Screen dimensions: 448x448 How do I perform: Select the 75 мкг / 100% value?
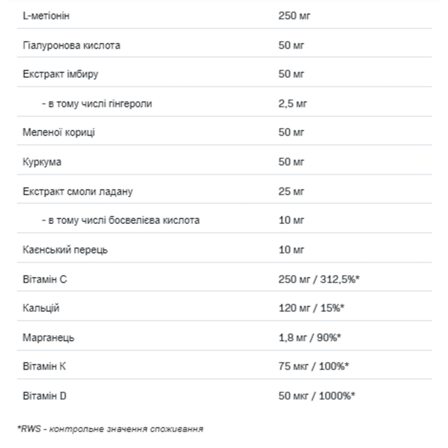pyautogui.click(x=314, y=366)
